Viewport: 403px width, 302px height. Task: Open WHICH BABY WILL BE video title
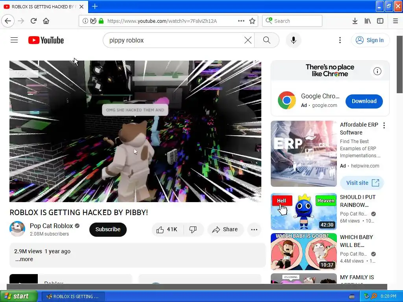pos(356,241)
